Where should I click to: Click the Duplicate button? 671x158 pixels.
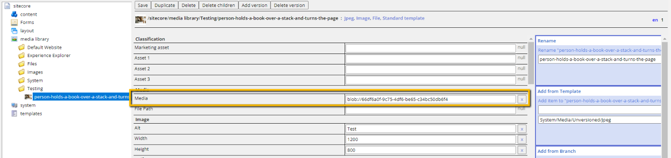click(x=165, y=5)
